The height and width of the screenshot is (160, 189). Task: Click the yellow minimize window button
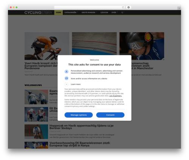[x=14, y=7]
